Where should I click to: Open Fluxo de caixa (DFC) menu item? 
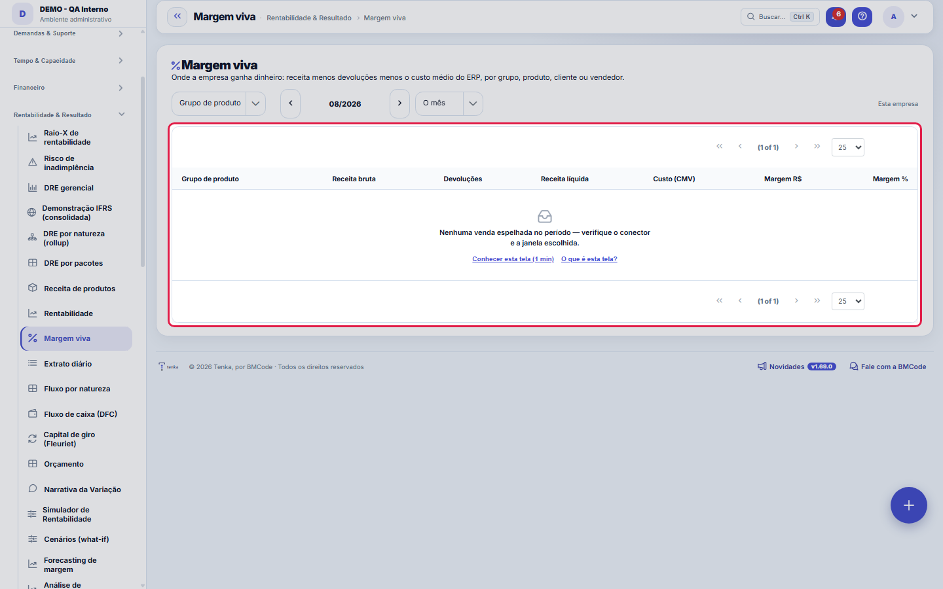pos(75,414)
